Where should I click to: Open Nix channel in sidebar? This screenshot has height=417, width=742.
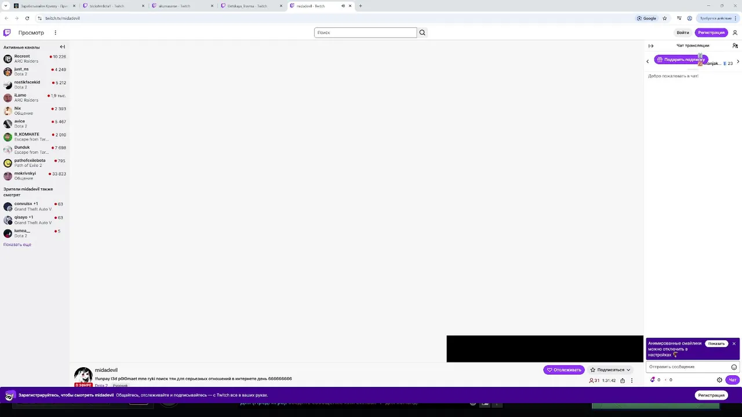[x=35, y=111]
